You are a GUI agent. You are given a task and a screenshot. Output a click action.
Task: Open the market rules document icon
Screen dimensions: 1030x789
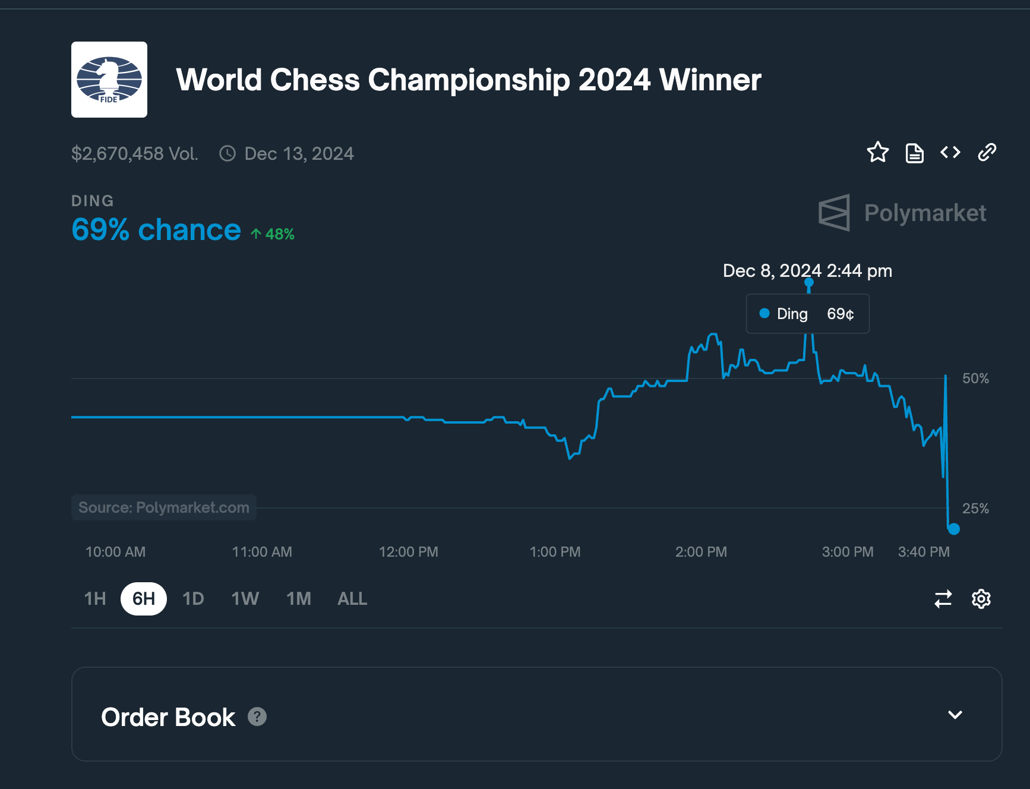(x=914, y=153)
